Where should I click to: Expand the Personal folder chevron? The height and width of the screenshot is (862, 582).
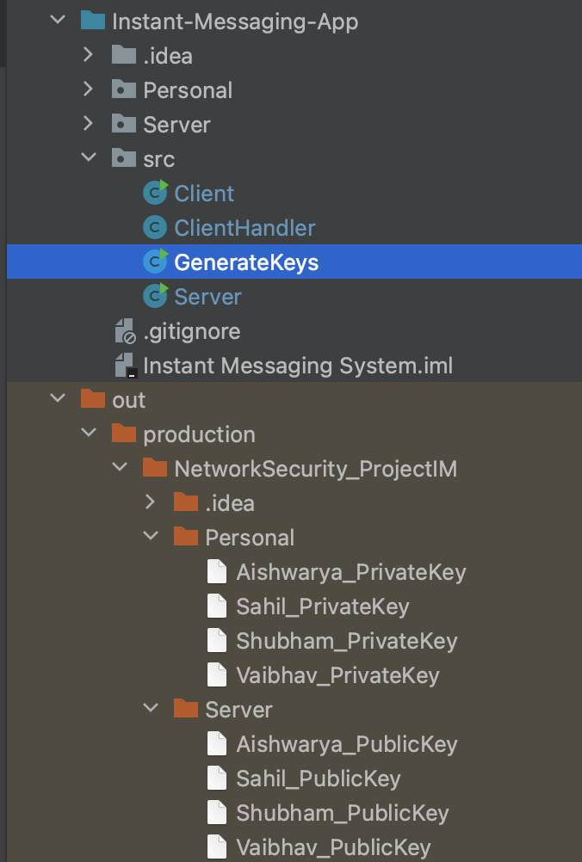[88, 89]
